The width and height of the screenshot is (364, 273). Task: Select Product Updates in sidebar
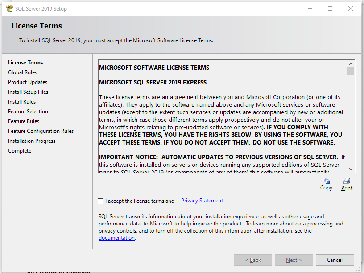(x=28, y=82)
